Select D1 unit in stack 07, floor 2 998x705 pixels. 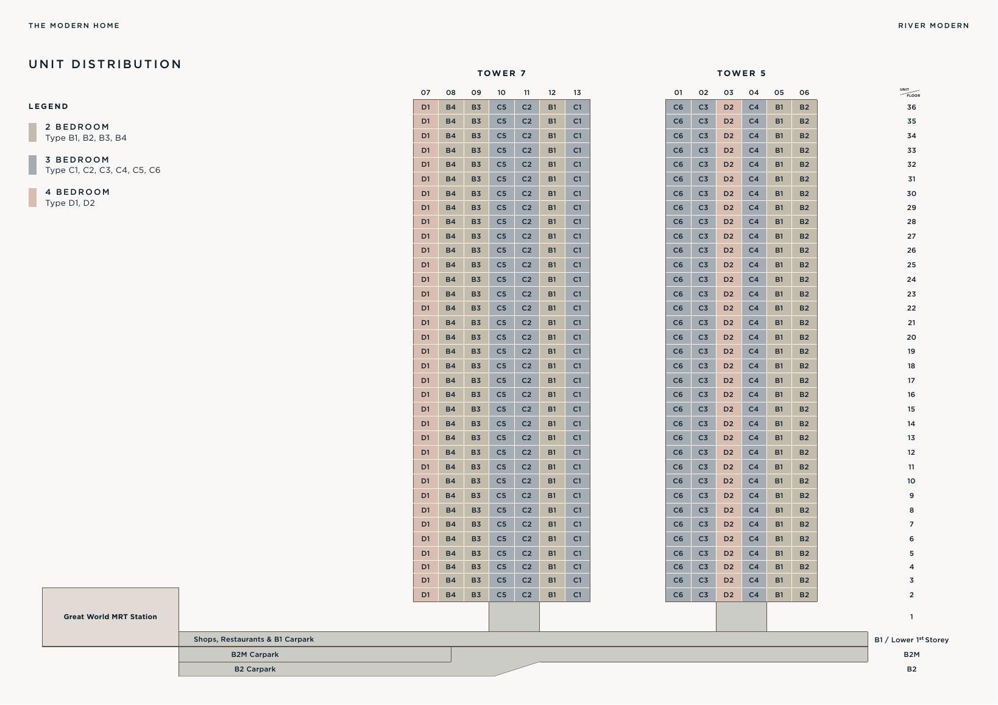click(x=425, y=595)
